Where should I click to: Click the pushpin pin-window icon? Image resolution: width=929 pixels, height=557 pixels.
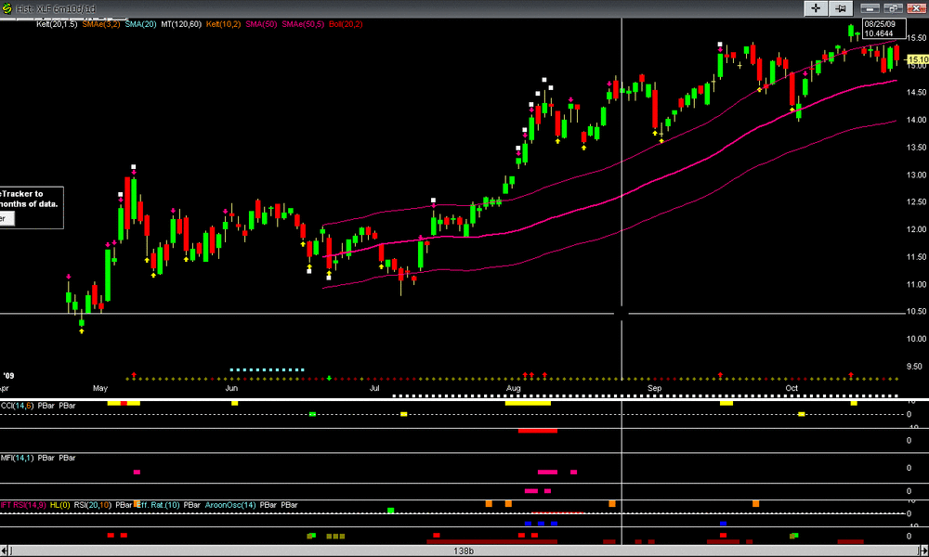(841, 8)
